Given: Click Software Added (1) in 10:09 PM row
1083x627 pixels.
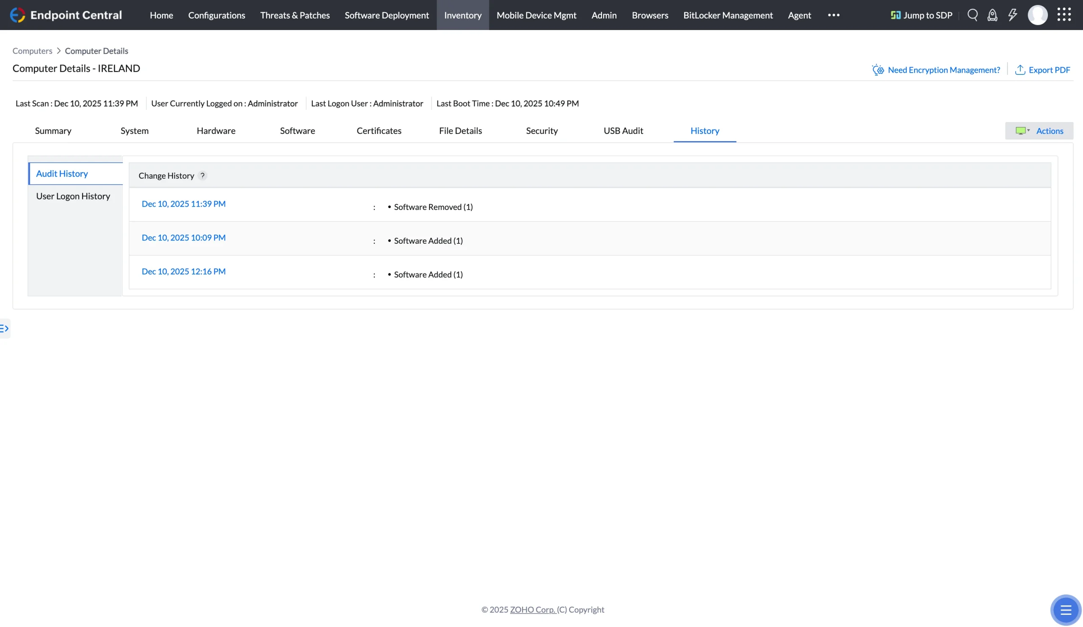Looking at the screenshot, I should click(x=429, y=241).
